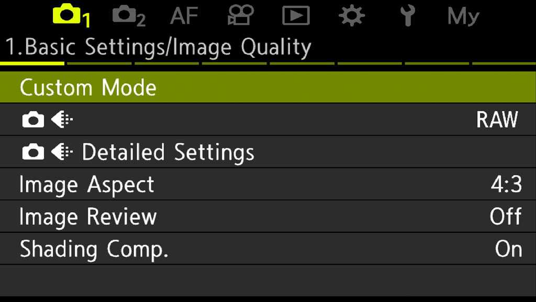536x302 pixels.
Task: Open the wrench Setup menu
Action: (407, 16)
